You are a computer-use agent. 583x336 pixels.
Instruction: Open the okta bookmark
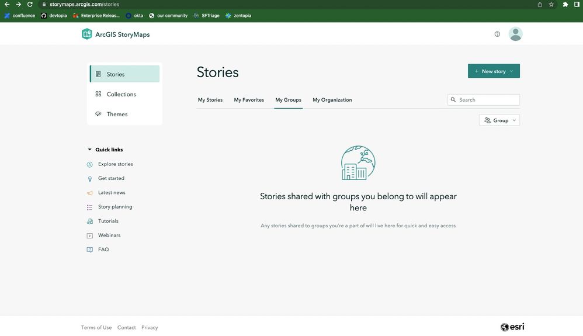[134, 16]
